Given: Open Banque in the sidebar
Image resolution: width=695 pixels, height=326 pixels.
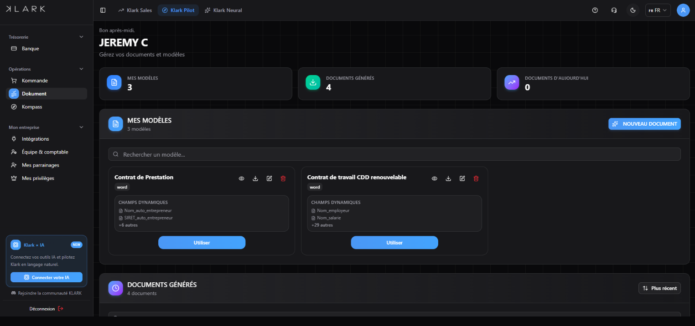Looking at the screenshot, I should tap(47, 48).
